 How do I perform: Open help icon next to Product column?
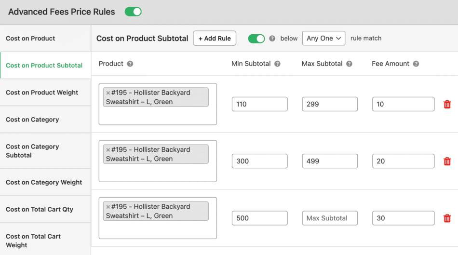[130, 64]
